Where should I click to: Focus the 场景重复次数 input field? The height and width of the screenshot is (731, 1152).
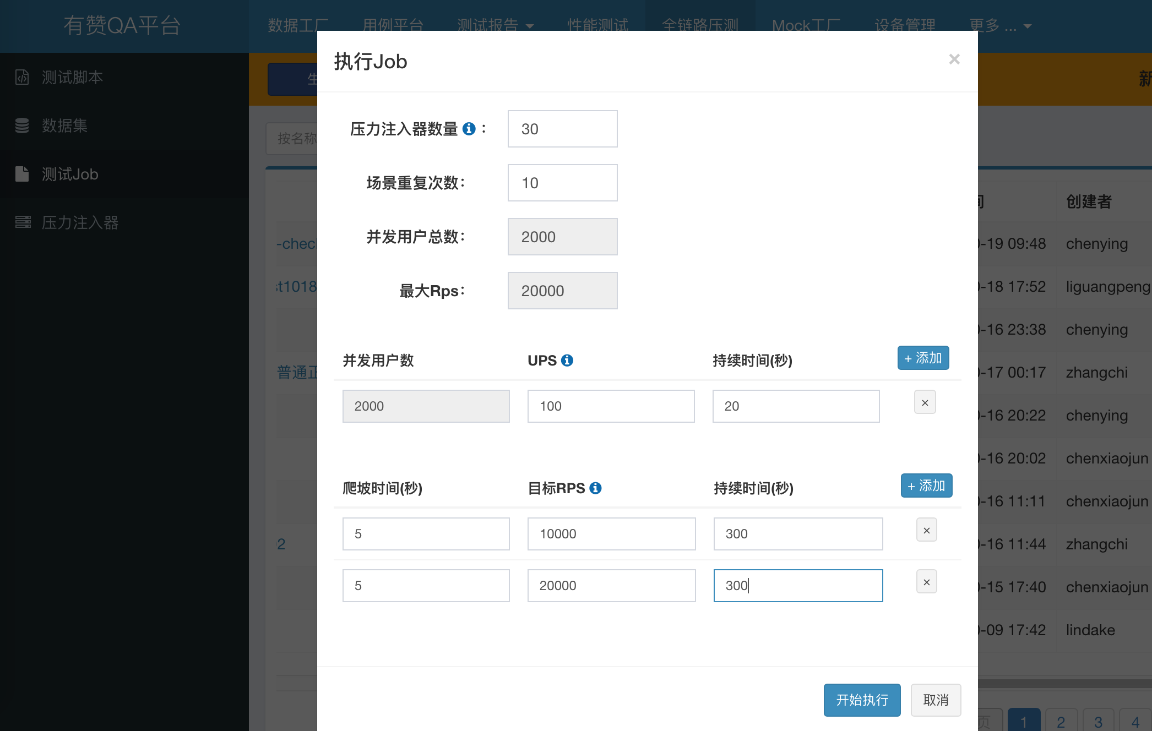(x=563, y=183)
